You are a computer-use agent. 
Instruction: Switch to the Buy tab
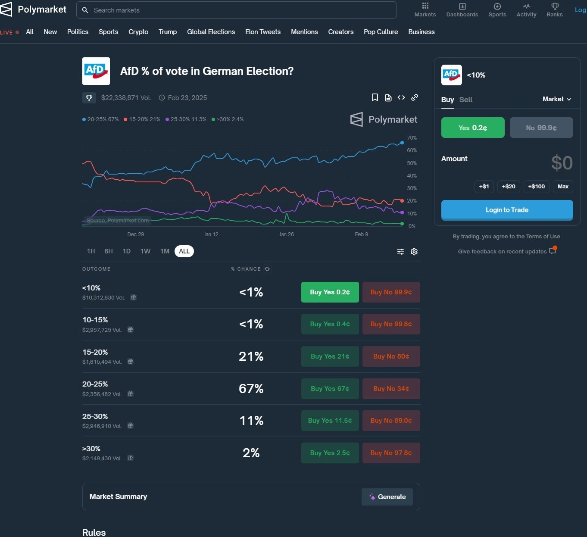click(447, 100)
